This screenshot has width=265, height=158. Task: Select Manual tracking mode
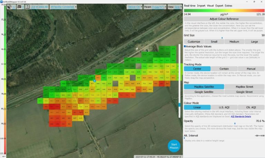pos(251,69)
